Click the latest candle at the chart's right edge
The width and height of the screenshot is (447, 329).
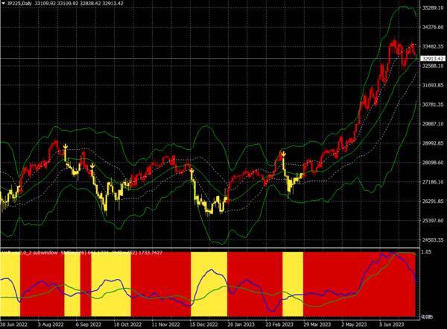pyautogui.click(x=414, y=51)
